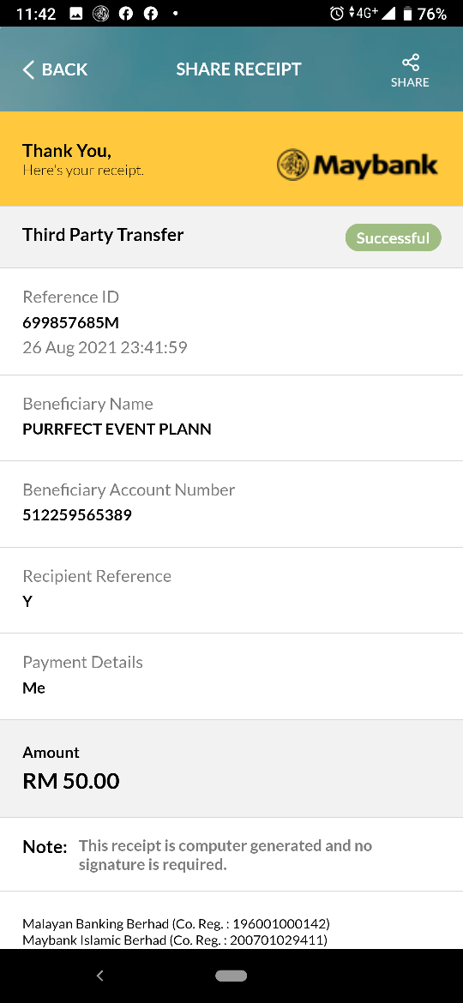Tap the home pill navigation button
Viewport: 463px width, 1003px height.
231,976
